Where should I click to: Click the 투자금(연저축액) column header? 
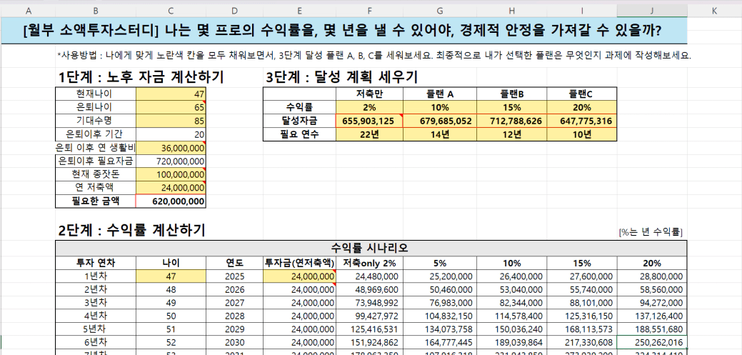tap(299, 263)
